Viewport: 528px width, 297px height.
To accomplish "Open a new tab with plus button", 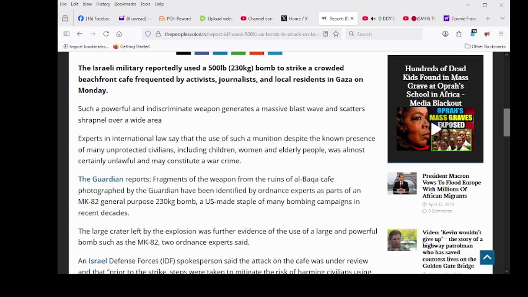I will click(x=488, y=19).
